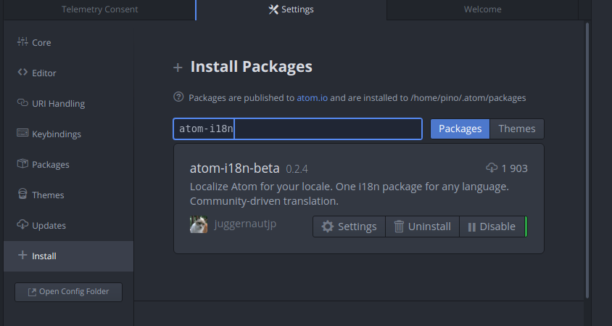Open the Core settings section
This screenshot has width=612, height=326.
69,43
